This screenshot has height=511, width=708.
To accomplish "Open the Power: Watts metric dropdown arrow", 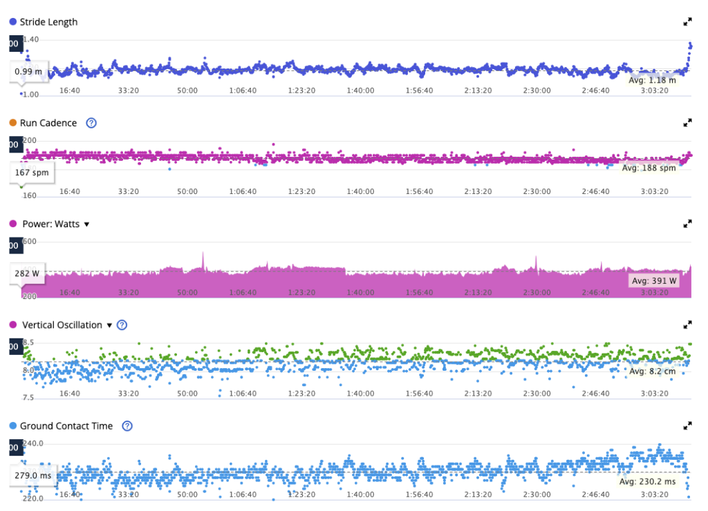I will (x=86, y=224).
